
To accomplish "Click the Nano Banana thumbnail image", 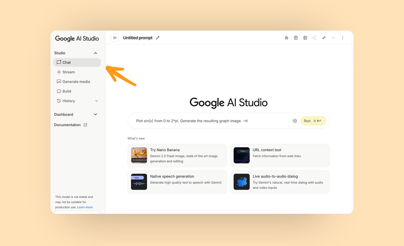I will [139, 155].
